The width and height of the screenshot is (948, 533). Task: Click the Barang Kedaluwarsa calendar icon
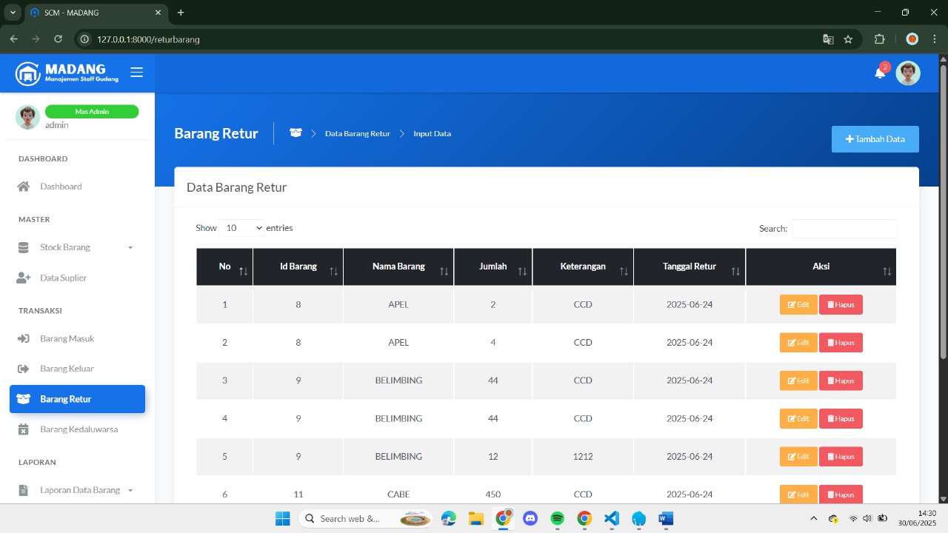tap(24, 429)
